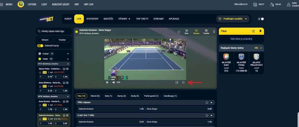Click the search magnifier icon
Viewport: 299px width, 127px height.
point(39,31)
